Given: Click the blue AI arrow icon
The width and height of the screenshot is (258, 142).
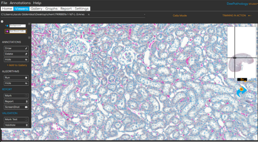Looking at the screenshot, I should click(242, 91).
